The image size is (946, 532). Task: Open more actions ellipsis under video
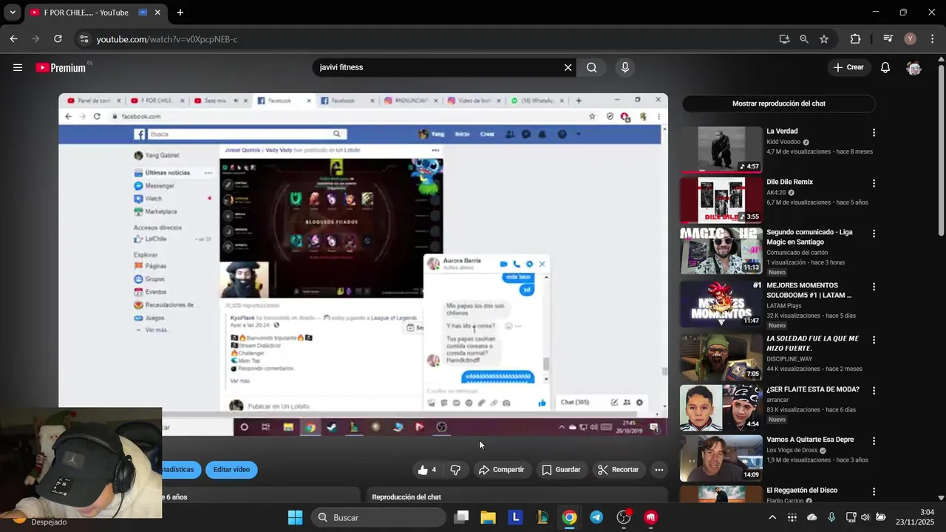click(659, 470)
